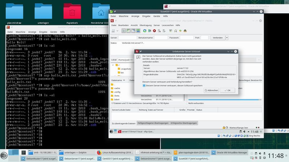
Task: Click guest taskbar FileZilla server17 entry
Action: point(136,131)
